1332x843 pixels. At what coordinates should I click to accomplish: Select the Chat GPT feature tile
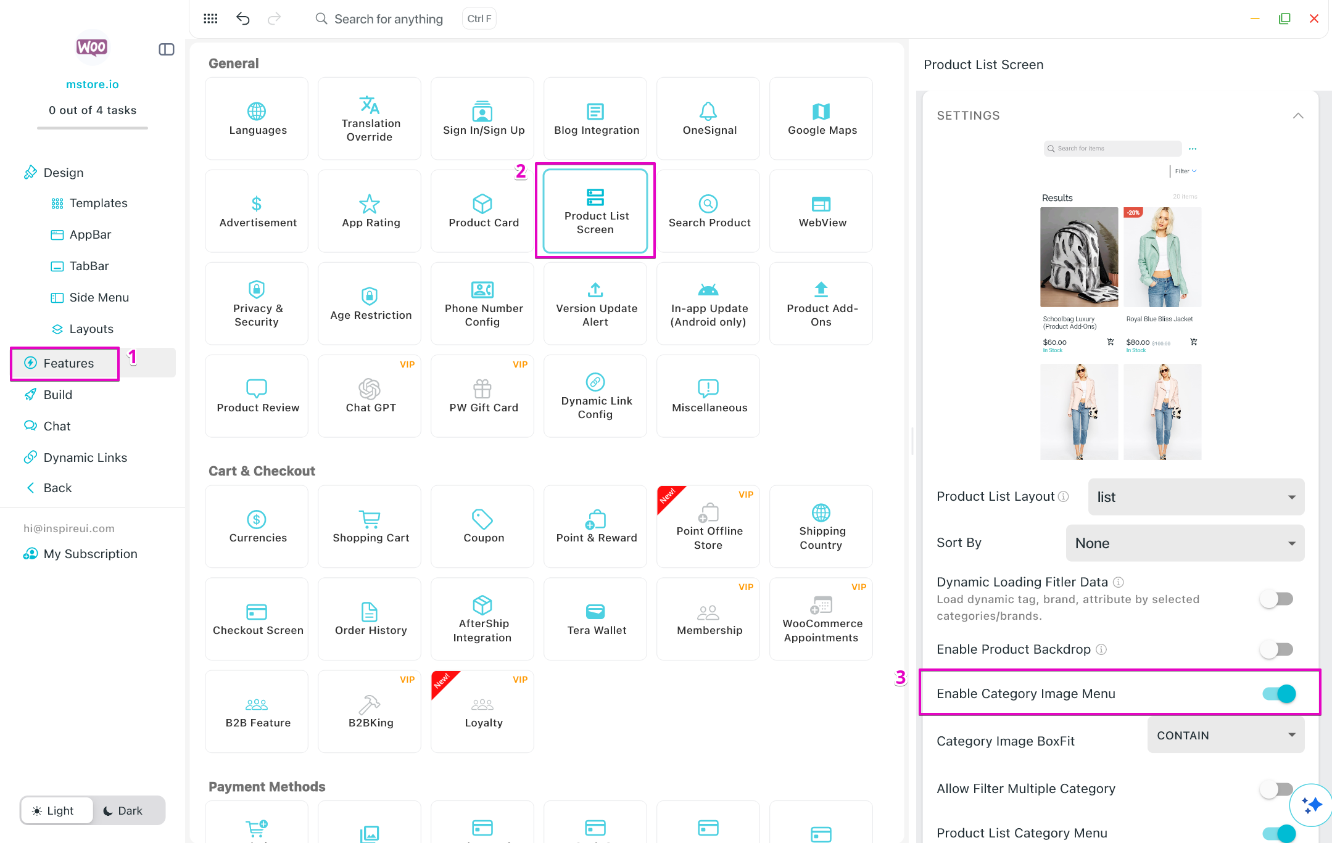point(370,396)
